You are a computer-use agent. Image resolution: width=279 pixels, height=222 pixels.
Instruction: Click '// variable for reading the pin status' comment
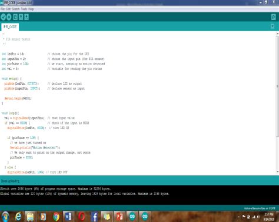click(x=75, y=69)
